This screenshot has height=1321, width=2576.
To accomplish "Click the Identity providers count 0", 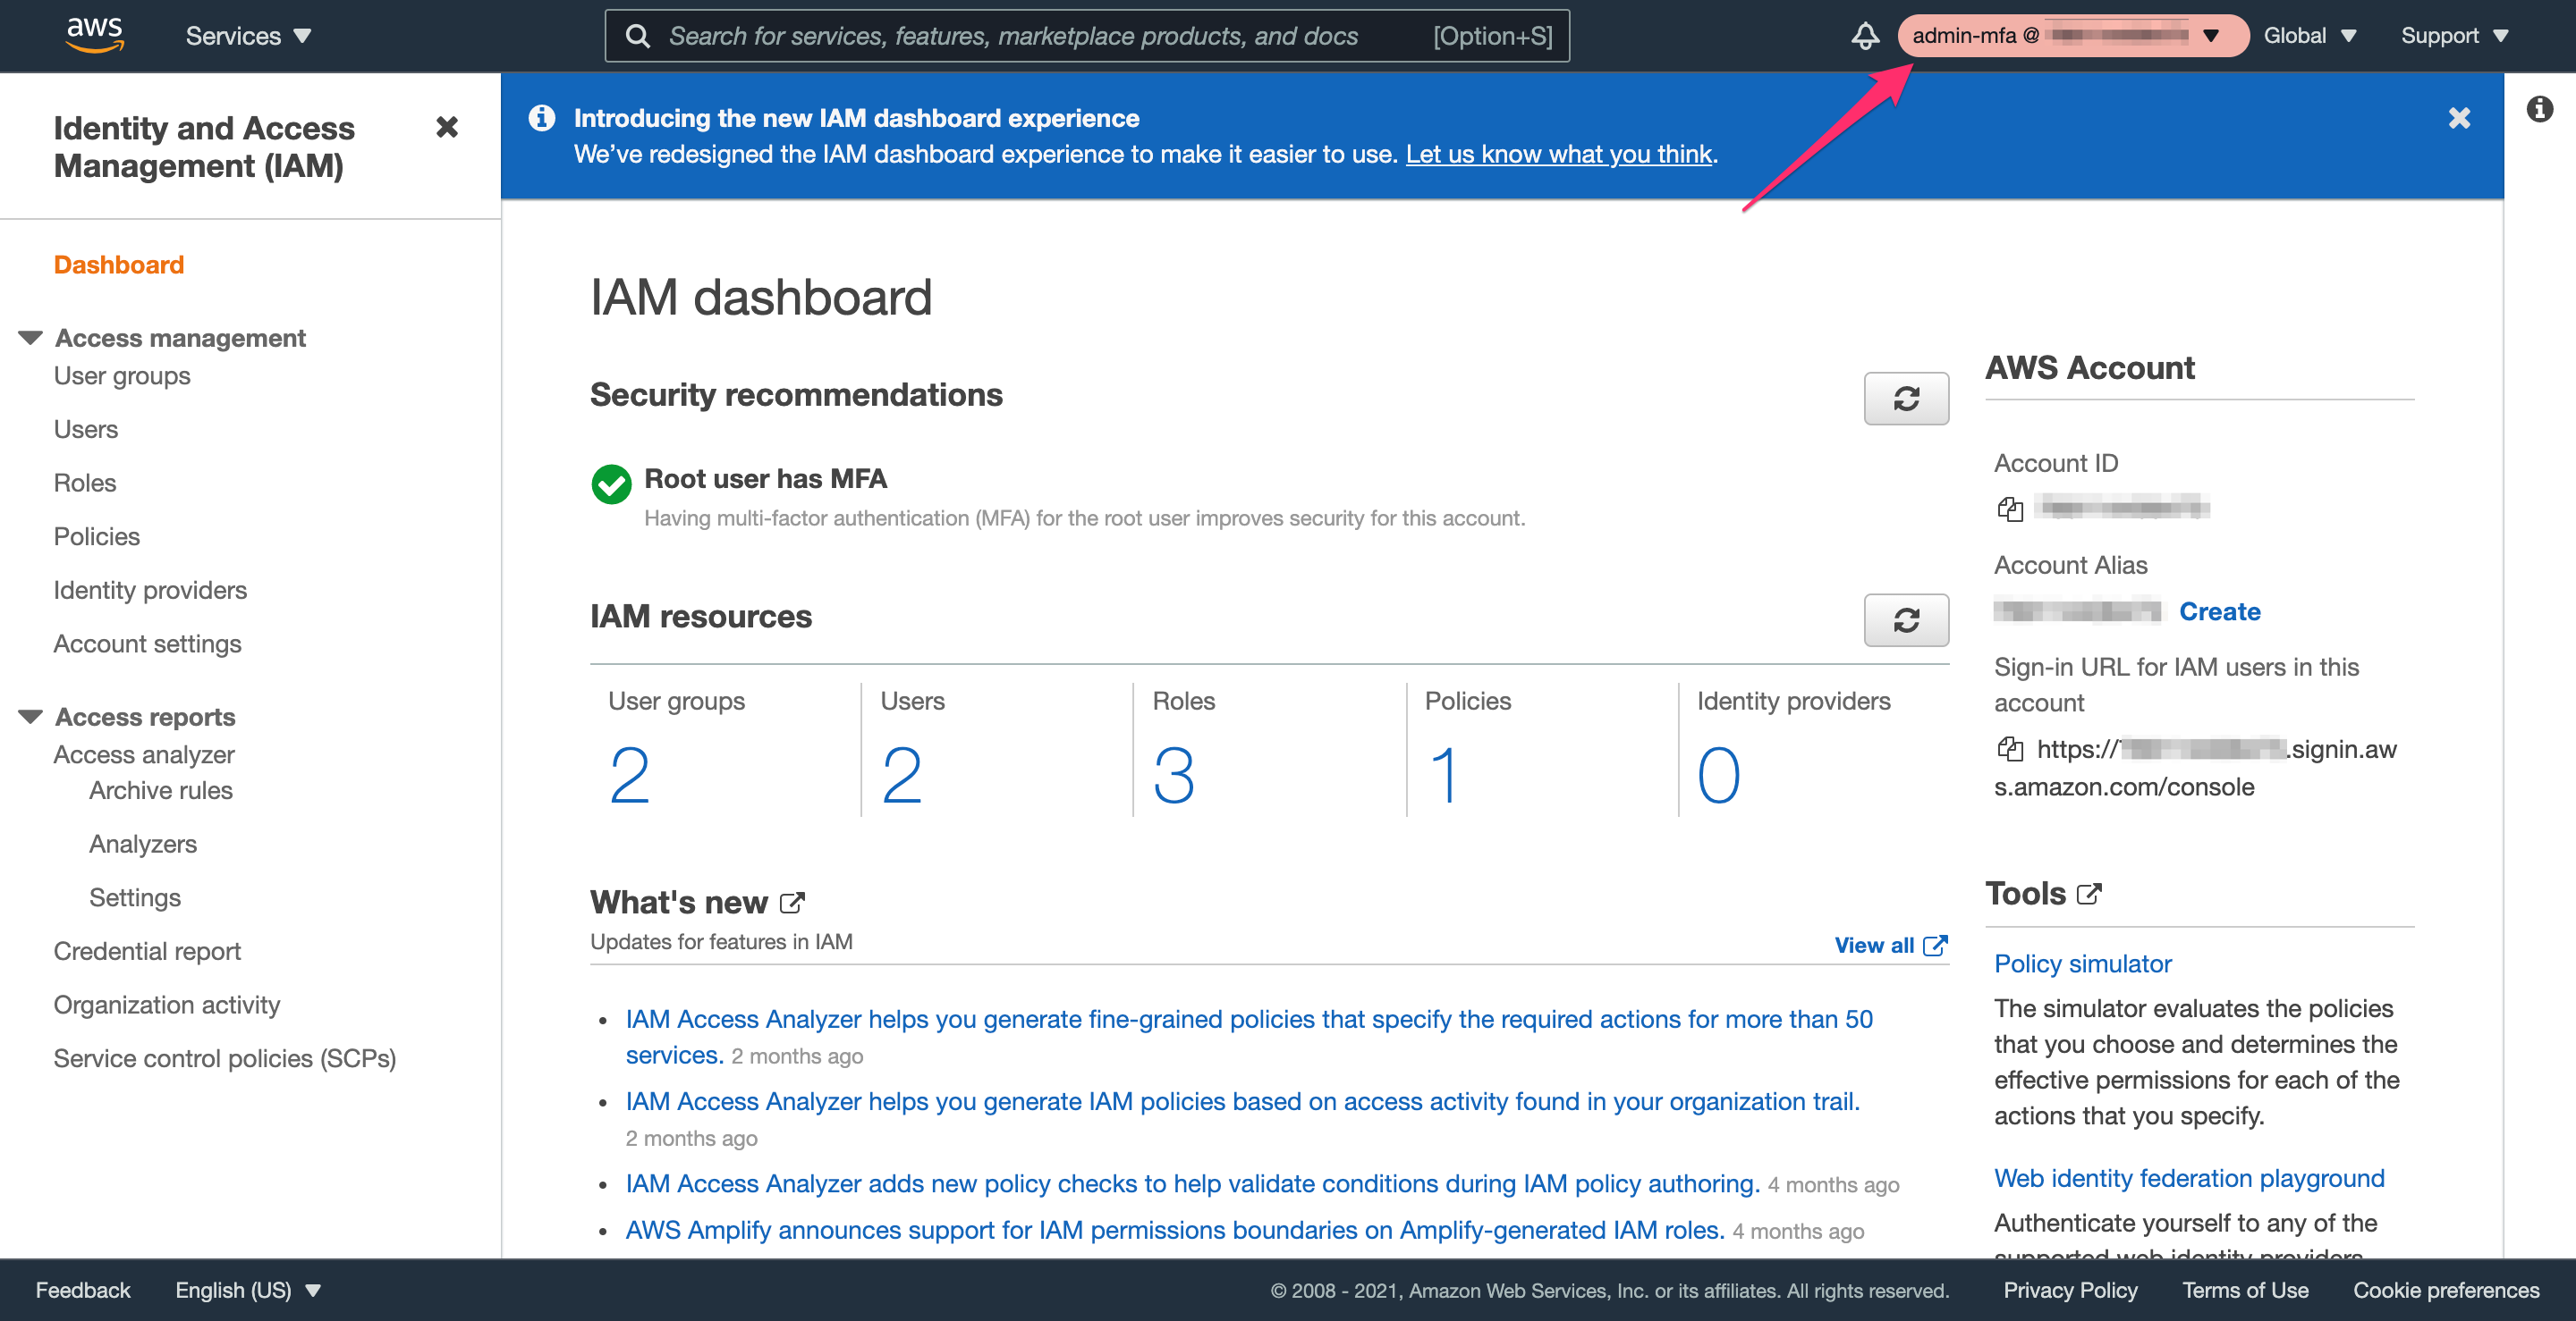I will 1718,777.
